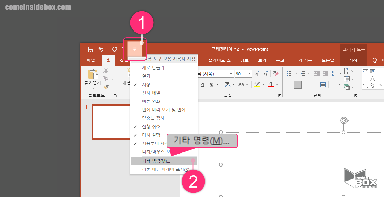The width and height of the screenshot is (384, 197).
Task: Open the bullet style dropdown arrow
Action: [295, 74]
